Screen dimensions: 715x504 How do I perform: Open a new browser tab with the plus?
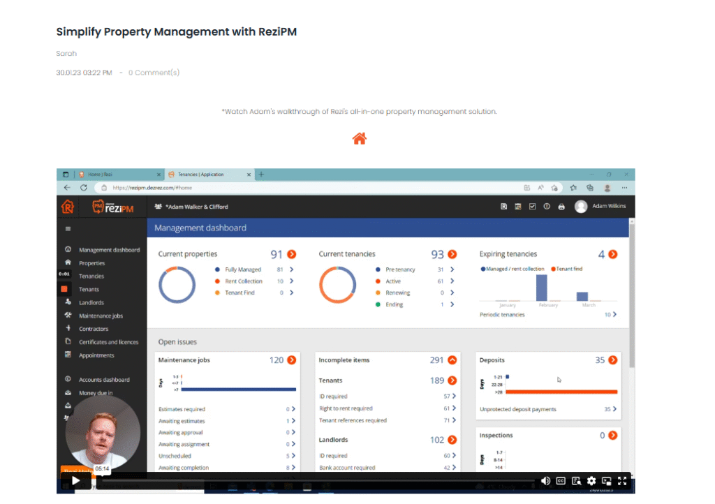[x=261, y=174]
